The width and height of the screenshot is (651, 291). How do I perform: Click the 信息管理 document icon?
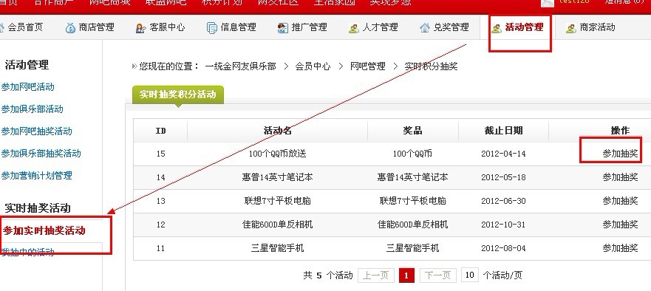click(212, 28)
